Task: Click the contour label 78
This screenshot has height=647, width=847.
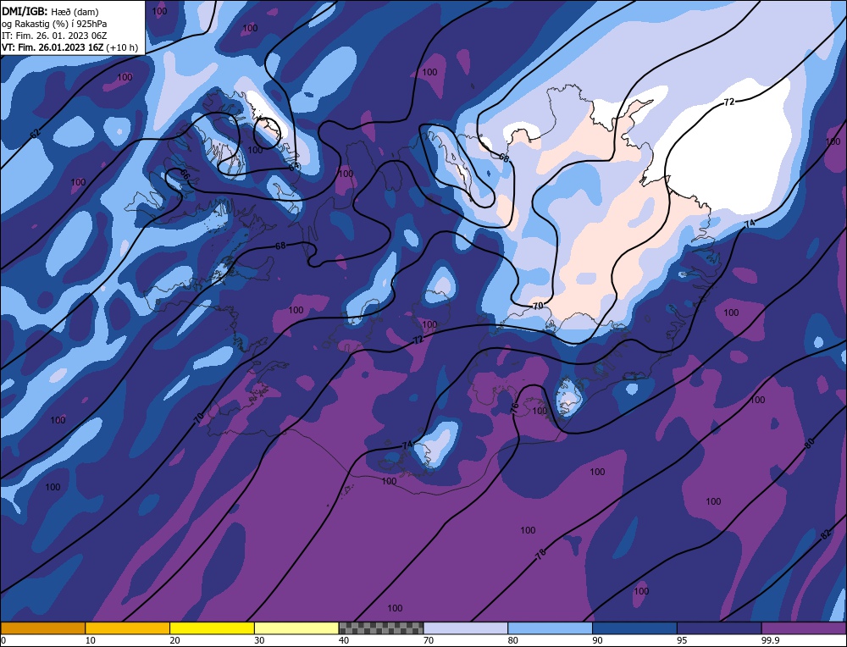Action: click(x=540, y=554)
